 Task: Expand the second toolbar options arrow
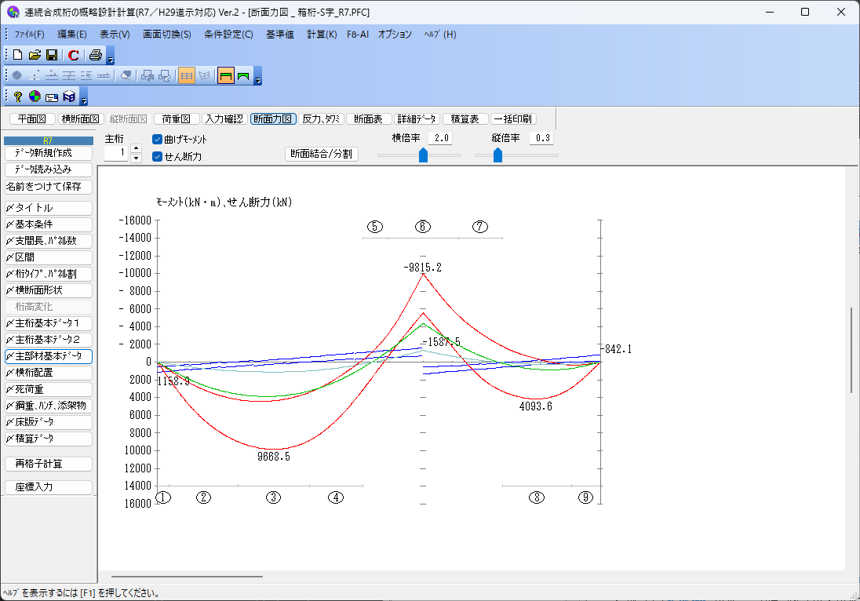click(258, 76)
